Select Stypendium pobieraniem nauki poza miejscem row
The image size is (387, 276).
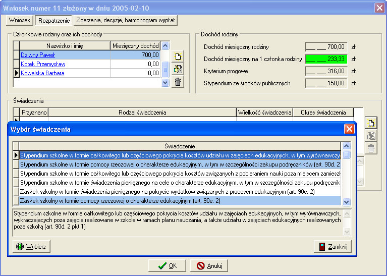point(180,174)
